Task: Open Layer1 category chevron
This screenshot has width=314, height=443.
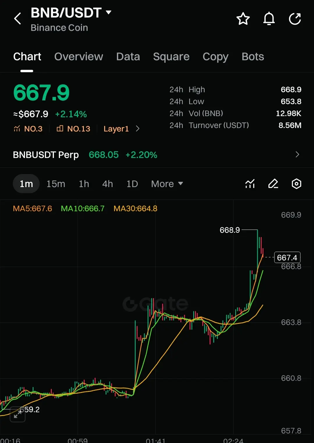Action: coord(138,129)
